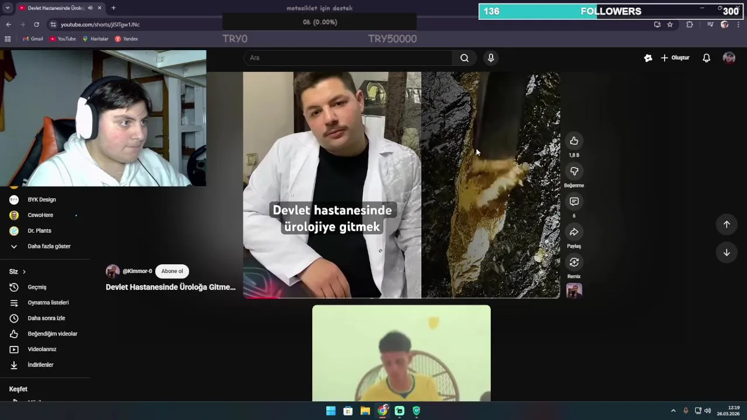Screen dimensions: 747x420
Task: Open the @Kimmor-0 channel avatar
Action: pos(113,271)
